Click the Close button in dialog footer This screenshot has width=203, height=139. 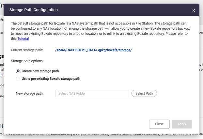click(159, 124)
